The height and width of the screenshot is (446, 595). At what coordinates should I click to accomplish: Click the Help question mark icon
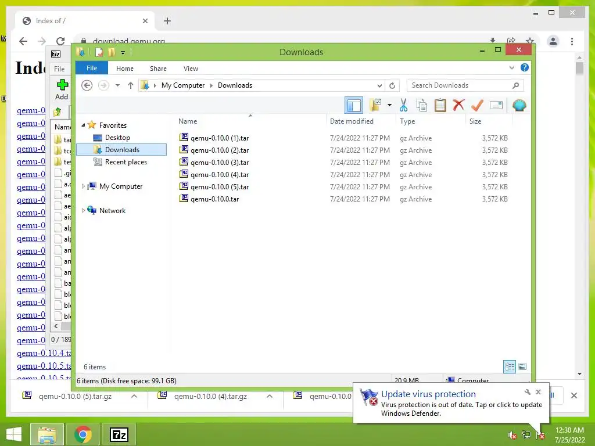coord(525,67)
